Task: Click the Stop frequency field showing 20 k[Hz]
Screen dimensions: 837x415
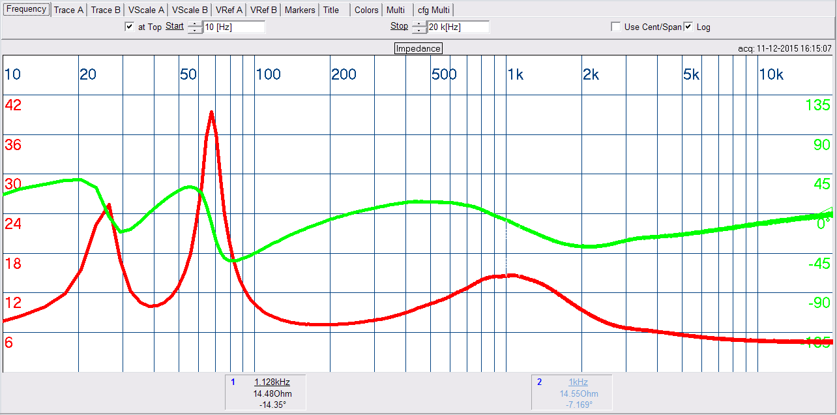Action: 458,27
